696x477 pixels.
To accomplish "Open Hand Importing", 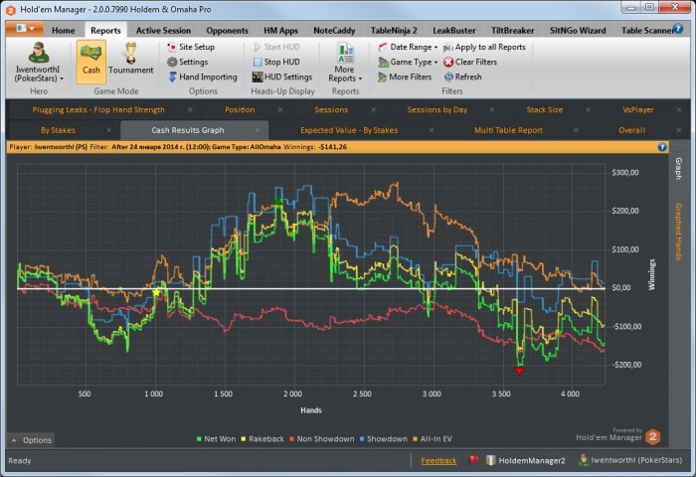I will [x=207, y=77].
